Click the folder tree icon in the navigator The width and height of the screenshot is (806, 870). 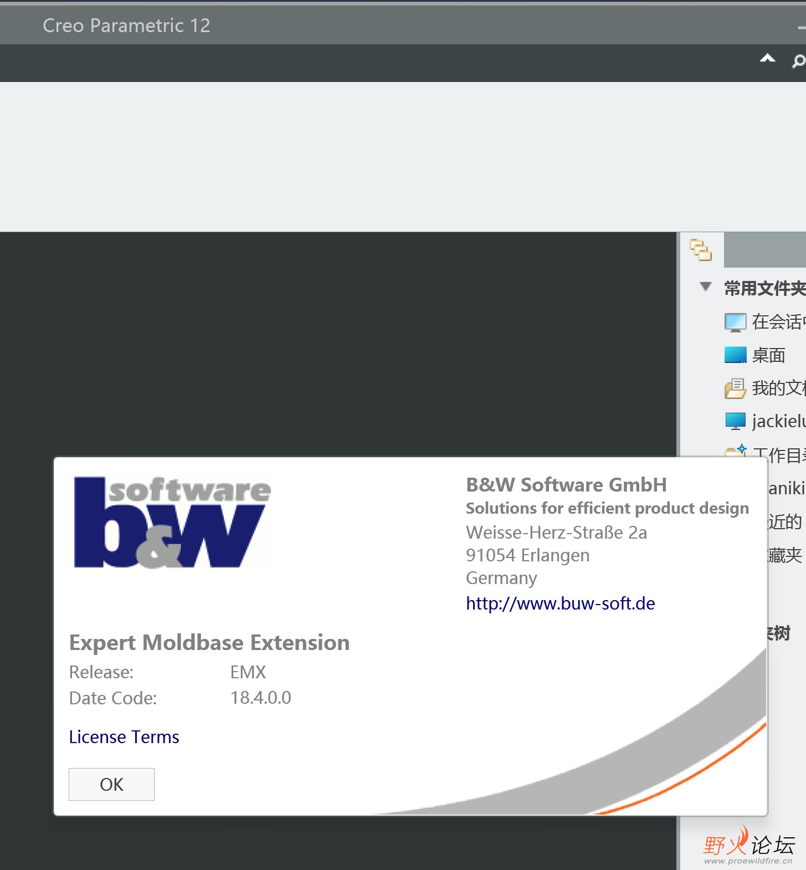[701, 250]
